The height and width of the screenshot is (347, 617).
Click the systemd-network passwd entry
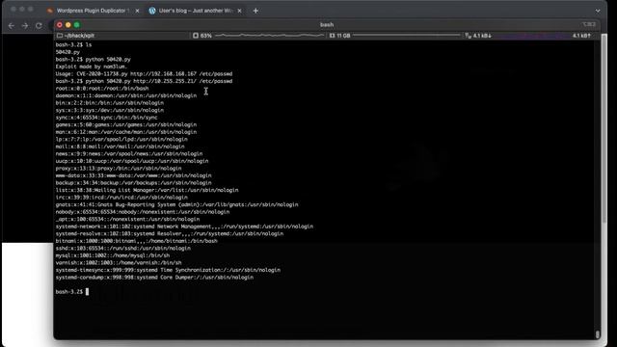tap(184, 227)
